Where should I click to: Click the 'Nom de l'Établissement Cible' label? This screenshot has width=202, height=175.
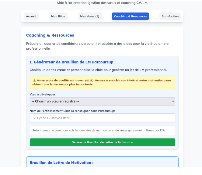pyautogui.click(x=72, y=111)
